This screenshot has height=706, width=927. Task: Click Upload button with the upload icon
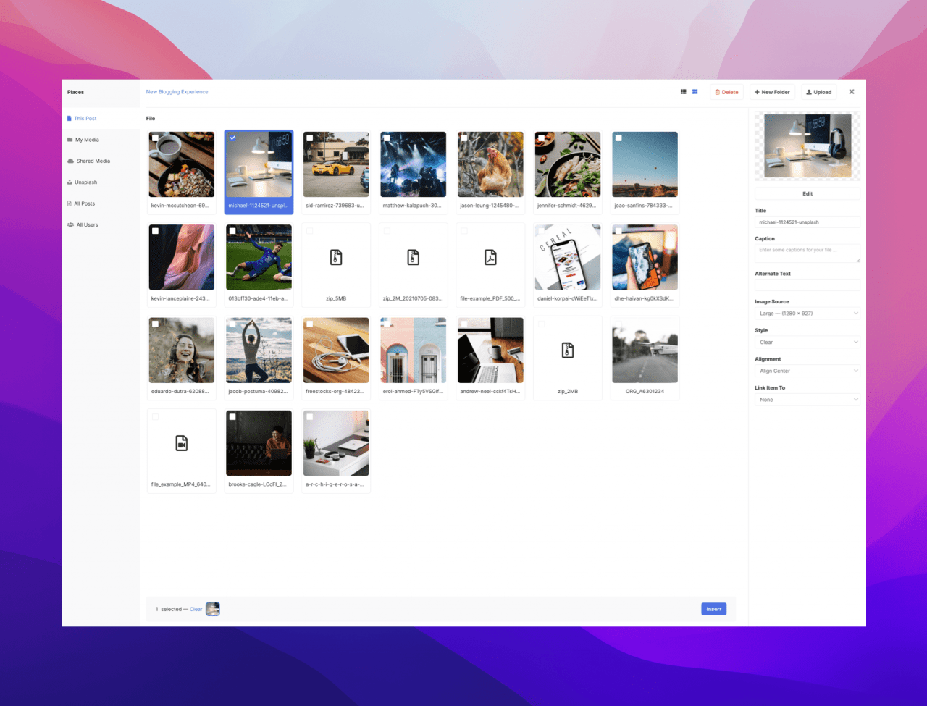(819, 92)
